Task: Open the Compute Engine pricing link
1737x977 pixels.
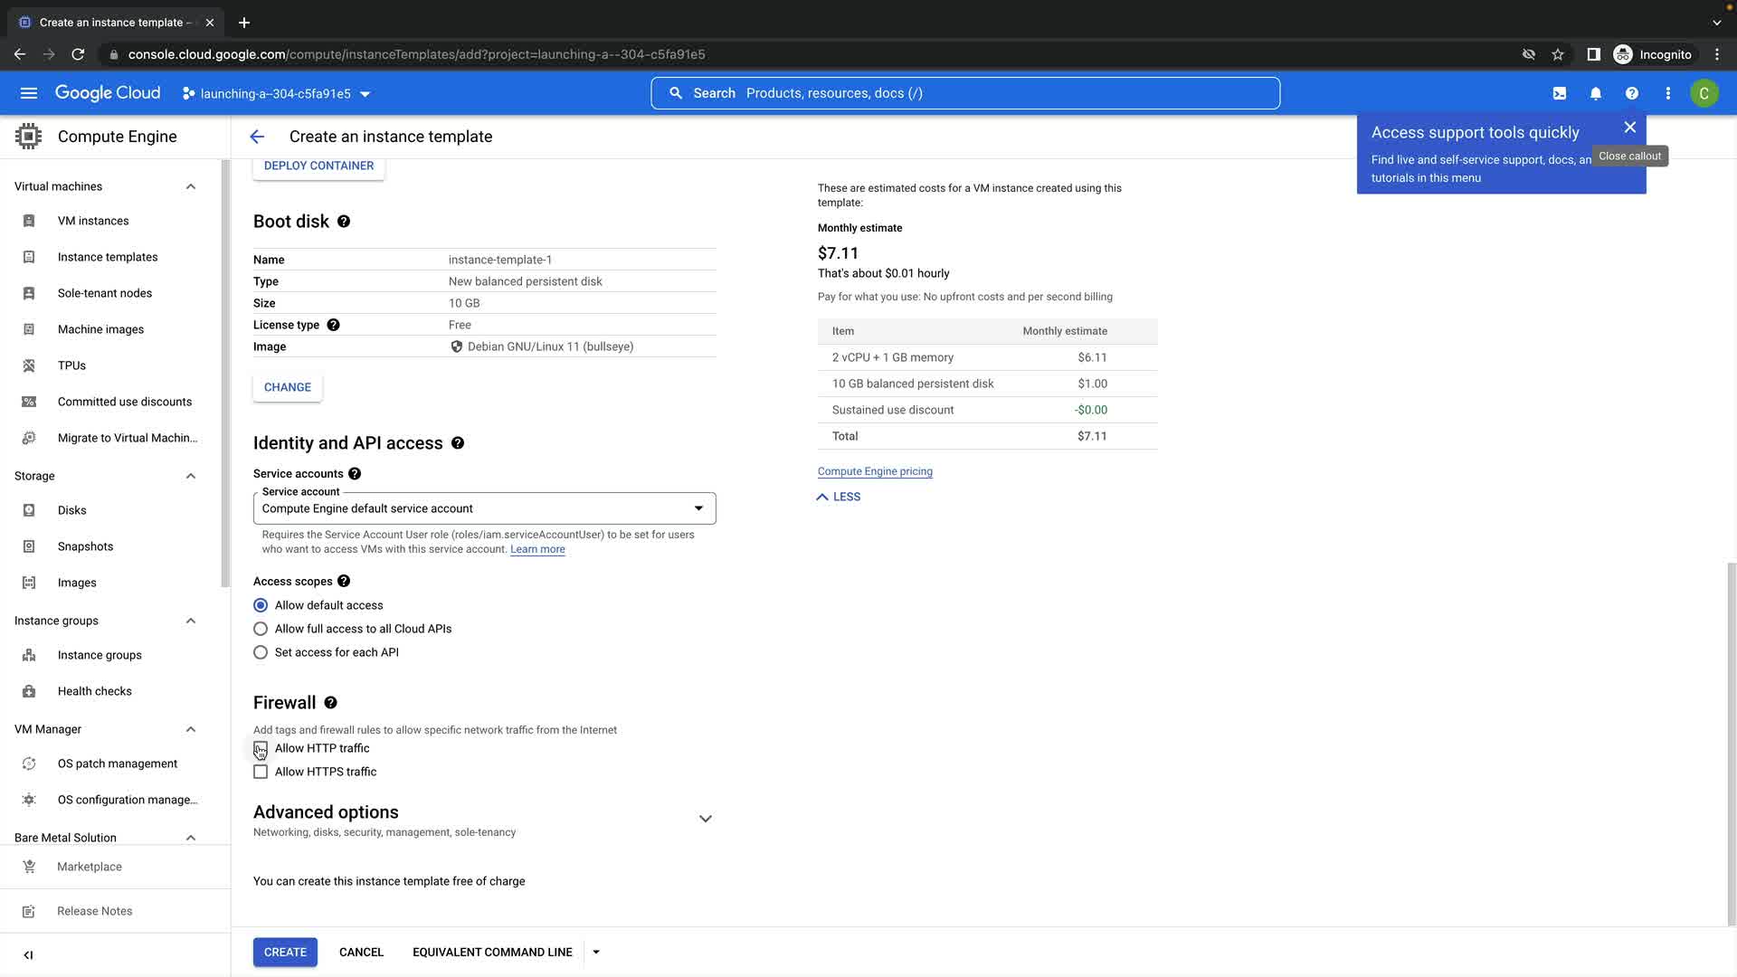Action: pos(875,471)
